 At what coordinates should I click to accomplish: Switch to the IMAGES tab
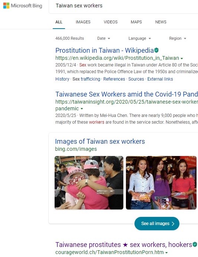83,22
